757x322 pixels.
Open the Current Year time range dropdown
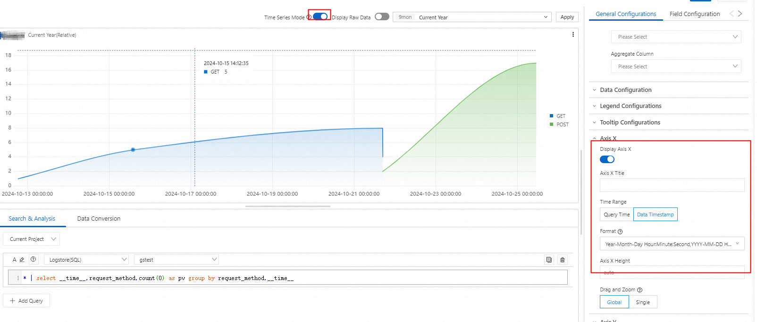pyautogui.click(x=472, y=17)
